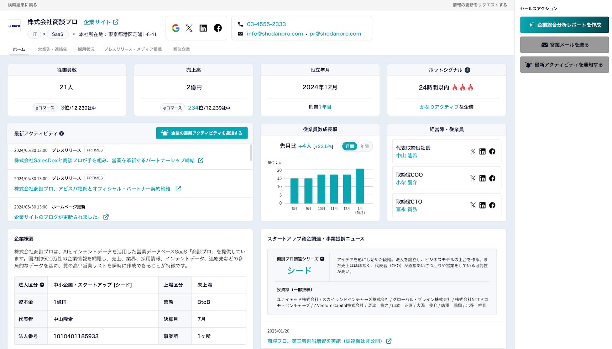Switch to the 営業先・連絡先 tab

pyautogui.click(x=53, y=49)
